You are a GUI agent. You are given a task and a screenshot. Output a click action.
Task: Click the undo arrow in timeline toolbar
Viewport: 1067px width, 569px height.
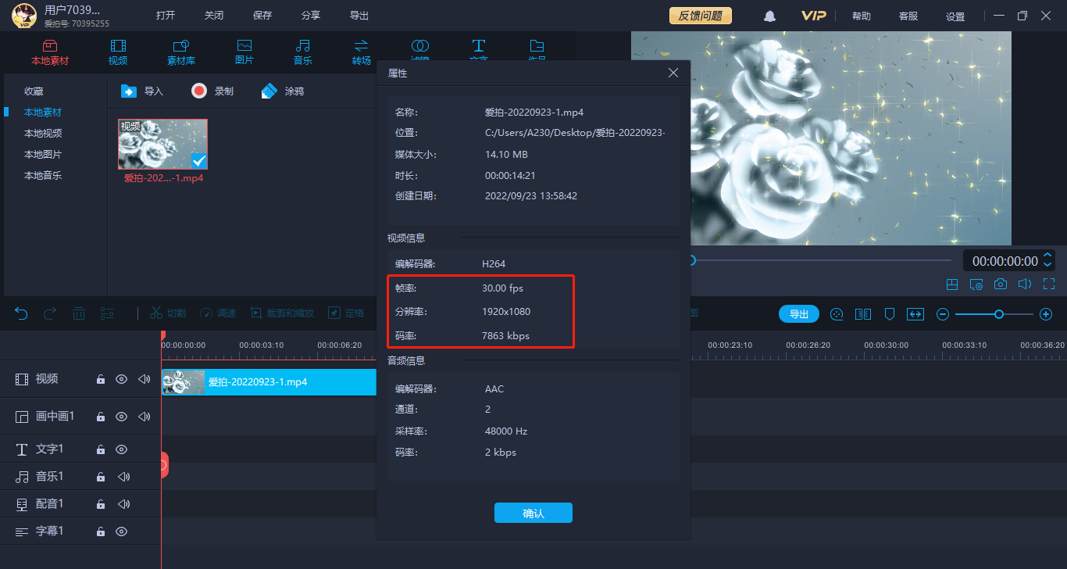(21, 313)
